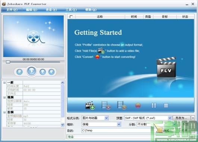Click the 类型 column header
Image resolution: width=198 pixels, height=142 pixels.
pyautogui.click(x=148, y=17)
